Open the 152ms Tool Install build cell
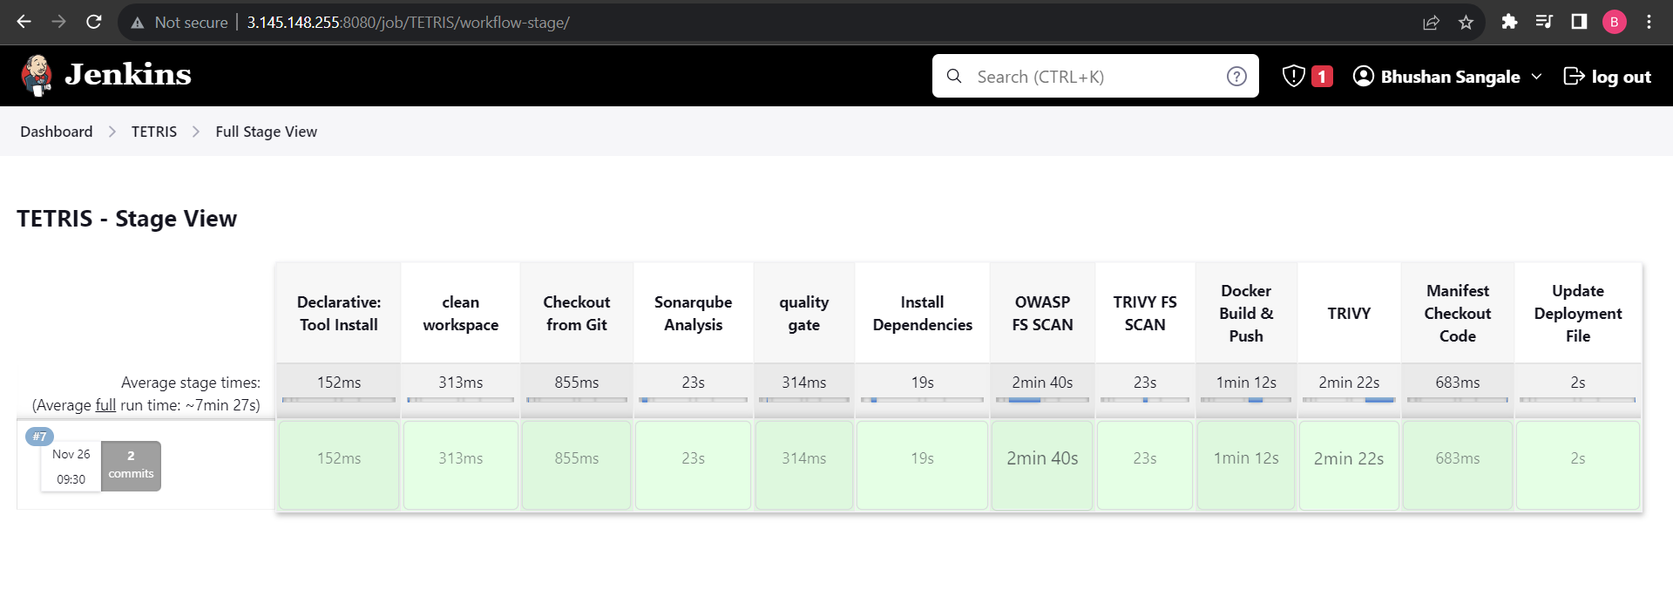 339,465
